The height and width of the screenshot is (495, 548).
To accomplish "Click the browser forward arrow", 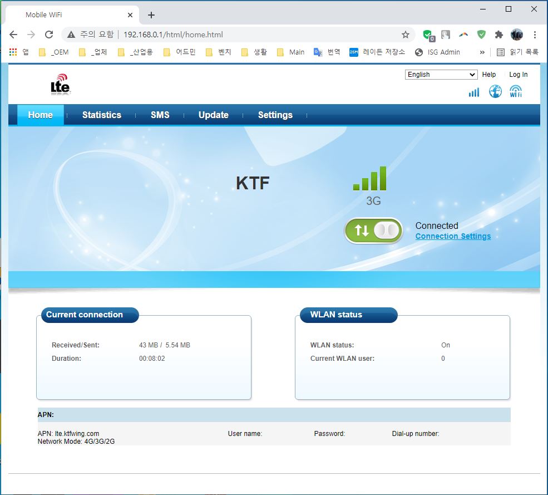I will coord(31,35).
